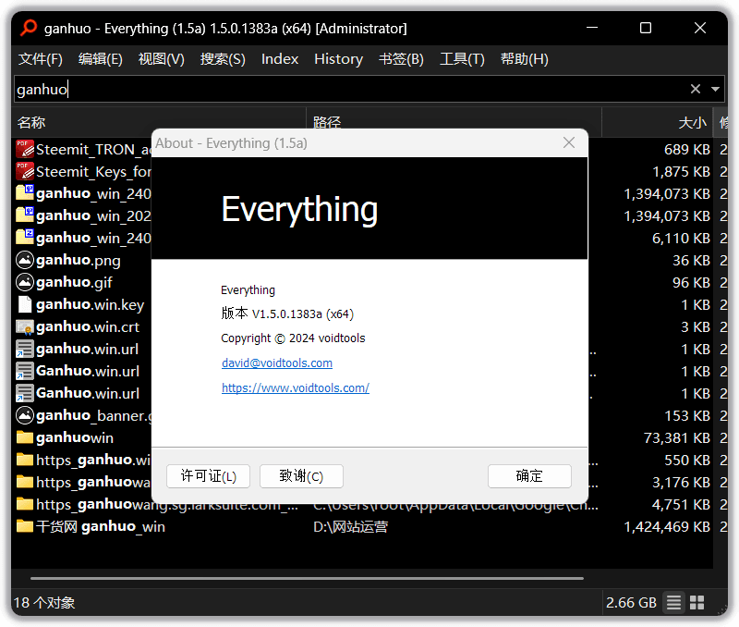Viewport: 739px width, 627px height.
Task: Expand the search history dropdown arrow
Action: click(x=715, y=89)
